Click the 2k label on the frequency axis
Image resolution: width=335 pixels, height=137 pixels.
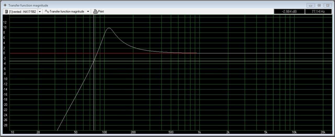tap(228, 132)
